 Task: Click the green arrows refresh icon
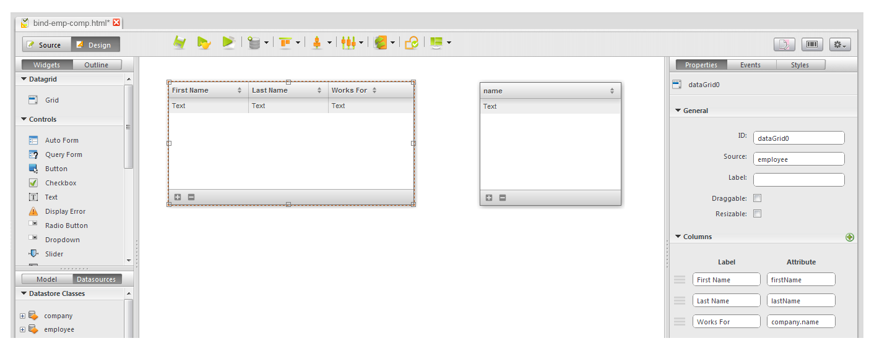click(x=380, y=43)
